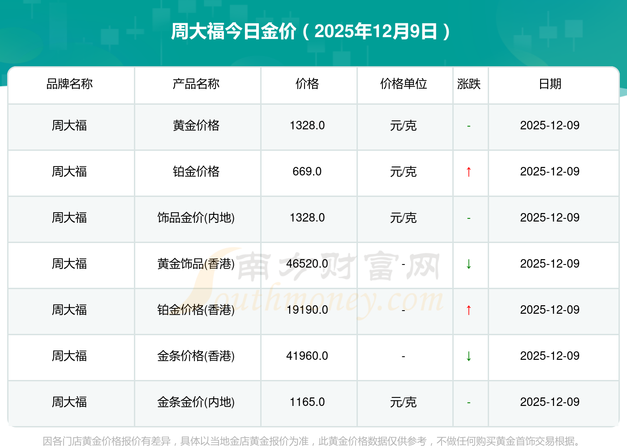Click the price 41960.0

click(x=307, y=356)
